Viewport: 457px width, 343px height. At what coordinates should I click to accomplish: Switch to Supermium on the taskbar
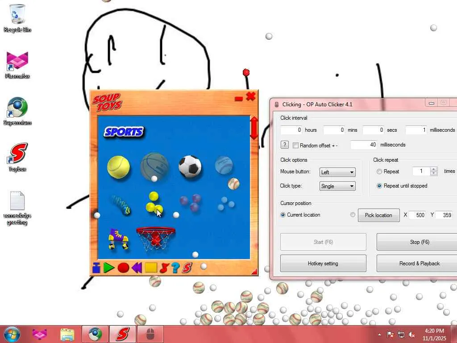coord(95,334)
